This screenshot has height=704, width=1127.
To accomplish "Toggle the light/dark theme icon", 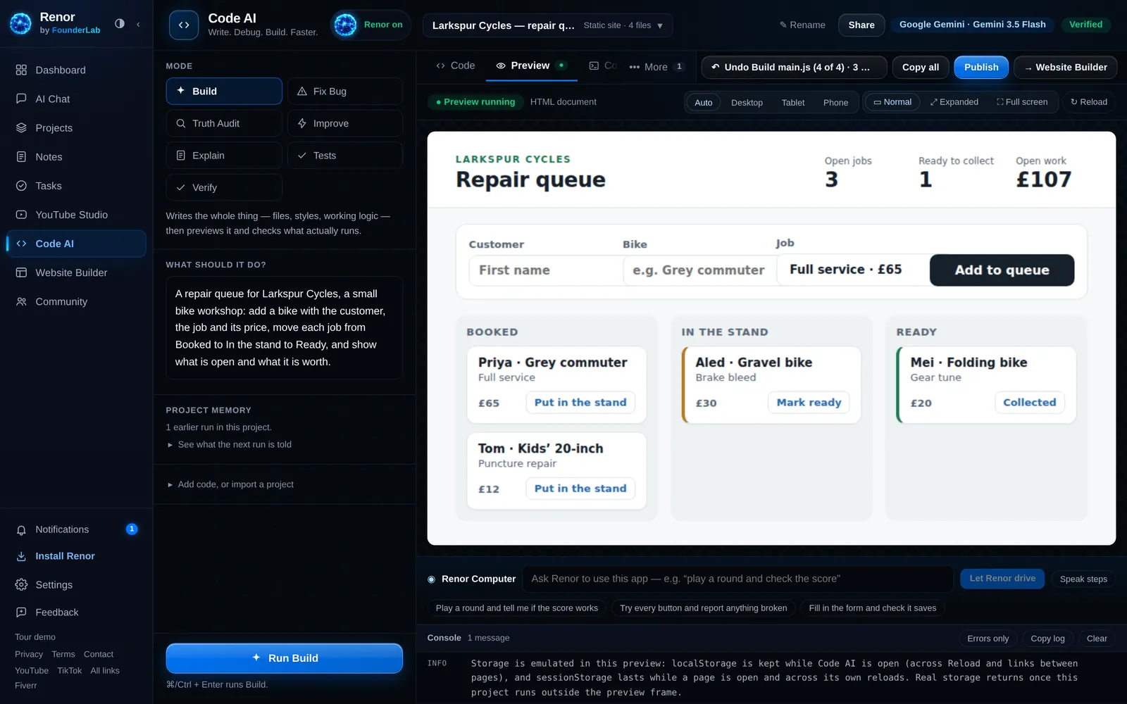I will point(120,24).
